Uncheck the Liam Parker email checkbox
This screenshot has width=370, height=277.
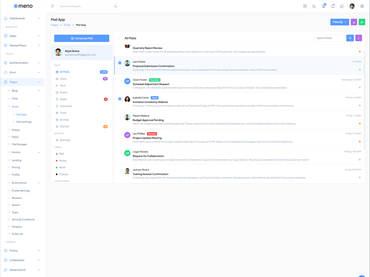coord(120,63)
